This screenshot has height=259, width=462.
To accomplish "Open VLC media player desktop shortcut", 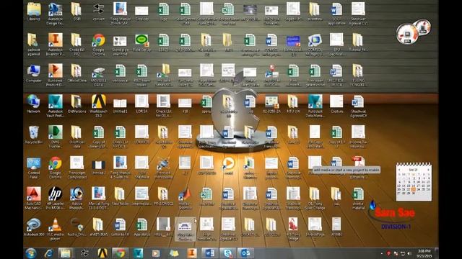I will coord(55,230).
